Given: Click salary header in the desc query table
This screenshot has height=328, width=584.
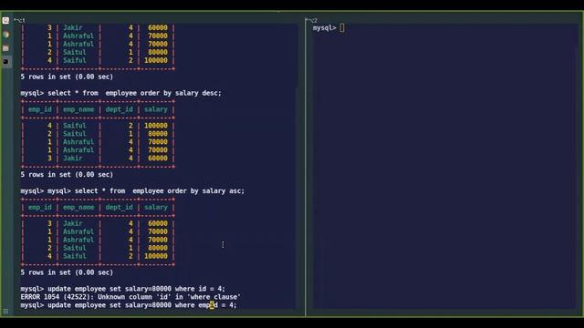Looking at the screenshot, I should point(156,109).
